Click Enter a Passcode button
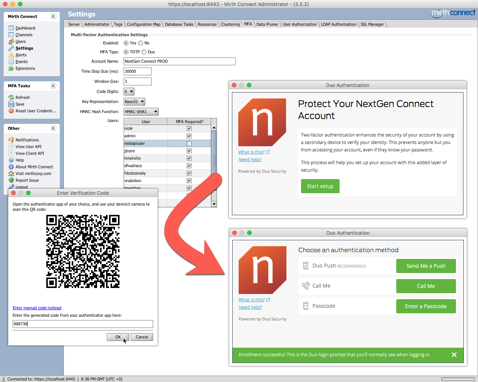 426,306
